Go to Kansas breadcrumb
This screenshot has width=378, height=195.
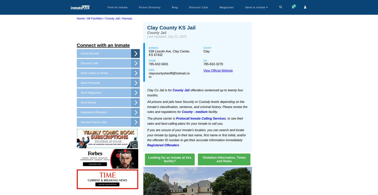tap(127, 19)
